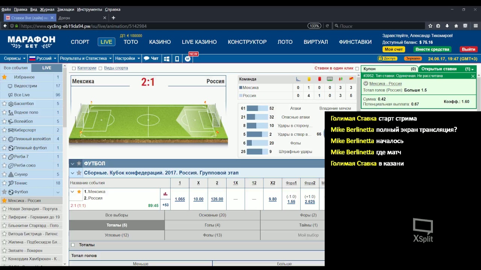
Task: Click the browser URL address field
Action: pos(162,26)
